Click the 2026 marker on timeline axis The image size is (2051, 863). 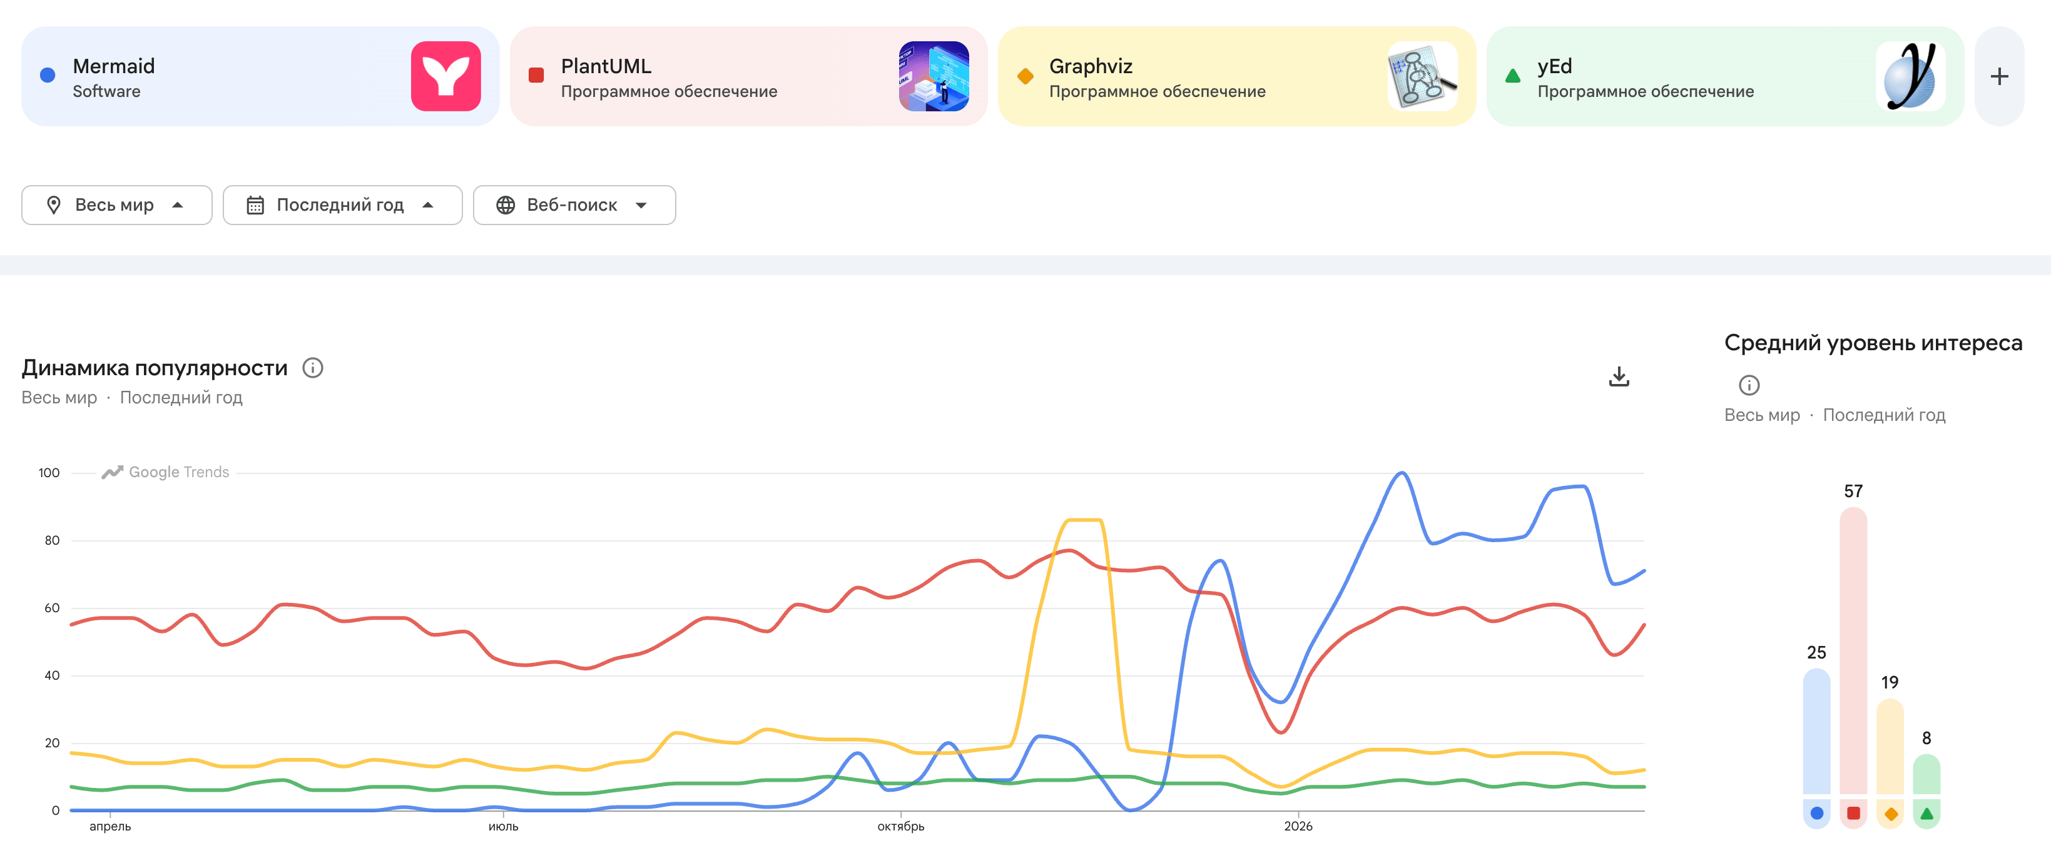point(1298,826)
